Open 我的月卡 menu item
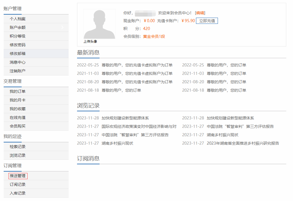293x201 pixels. click(17, 100)
